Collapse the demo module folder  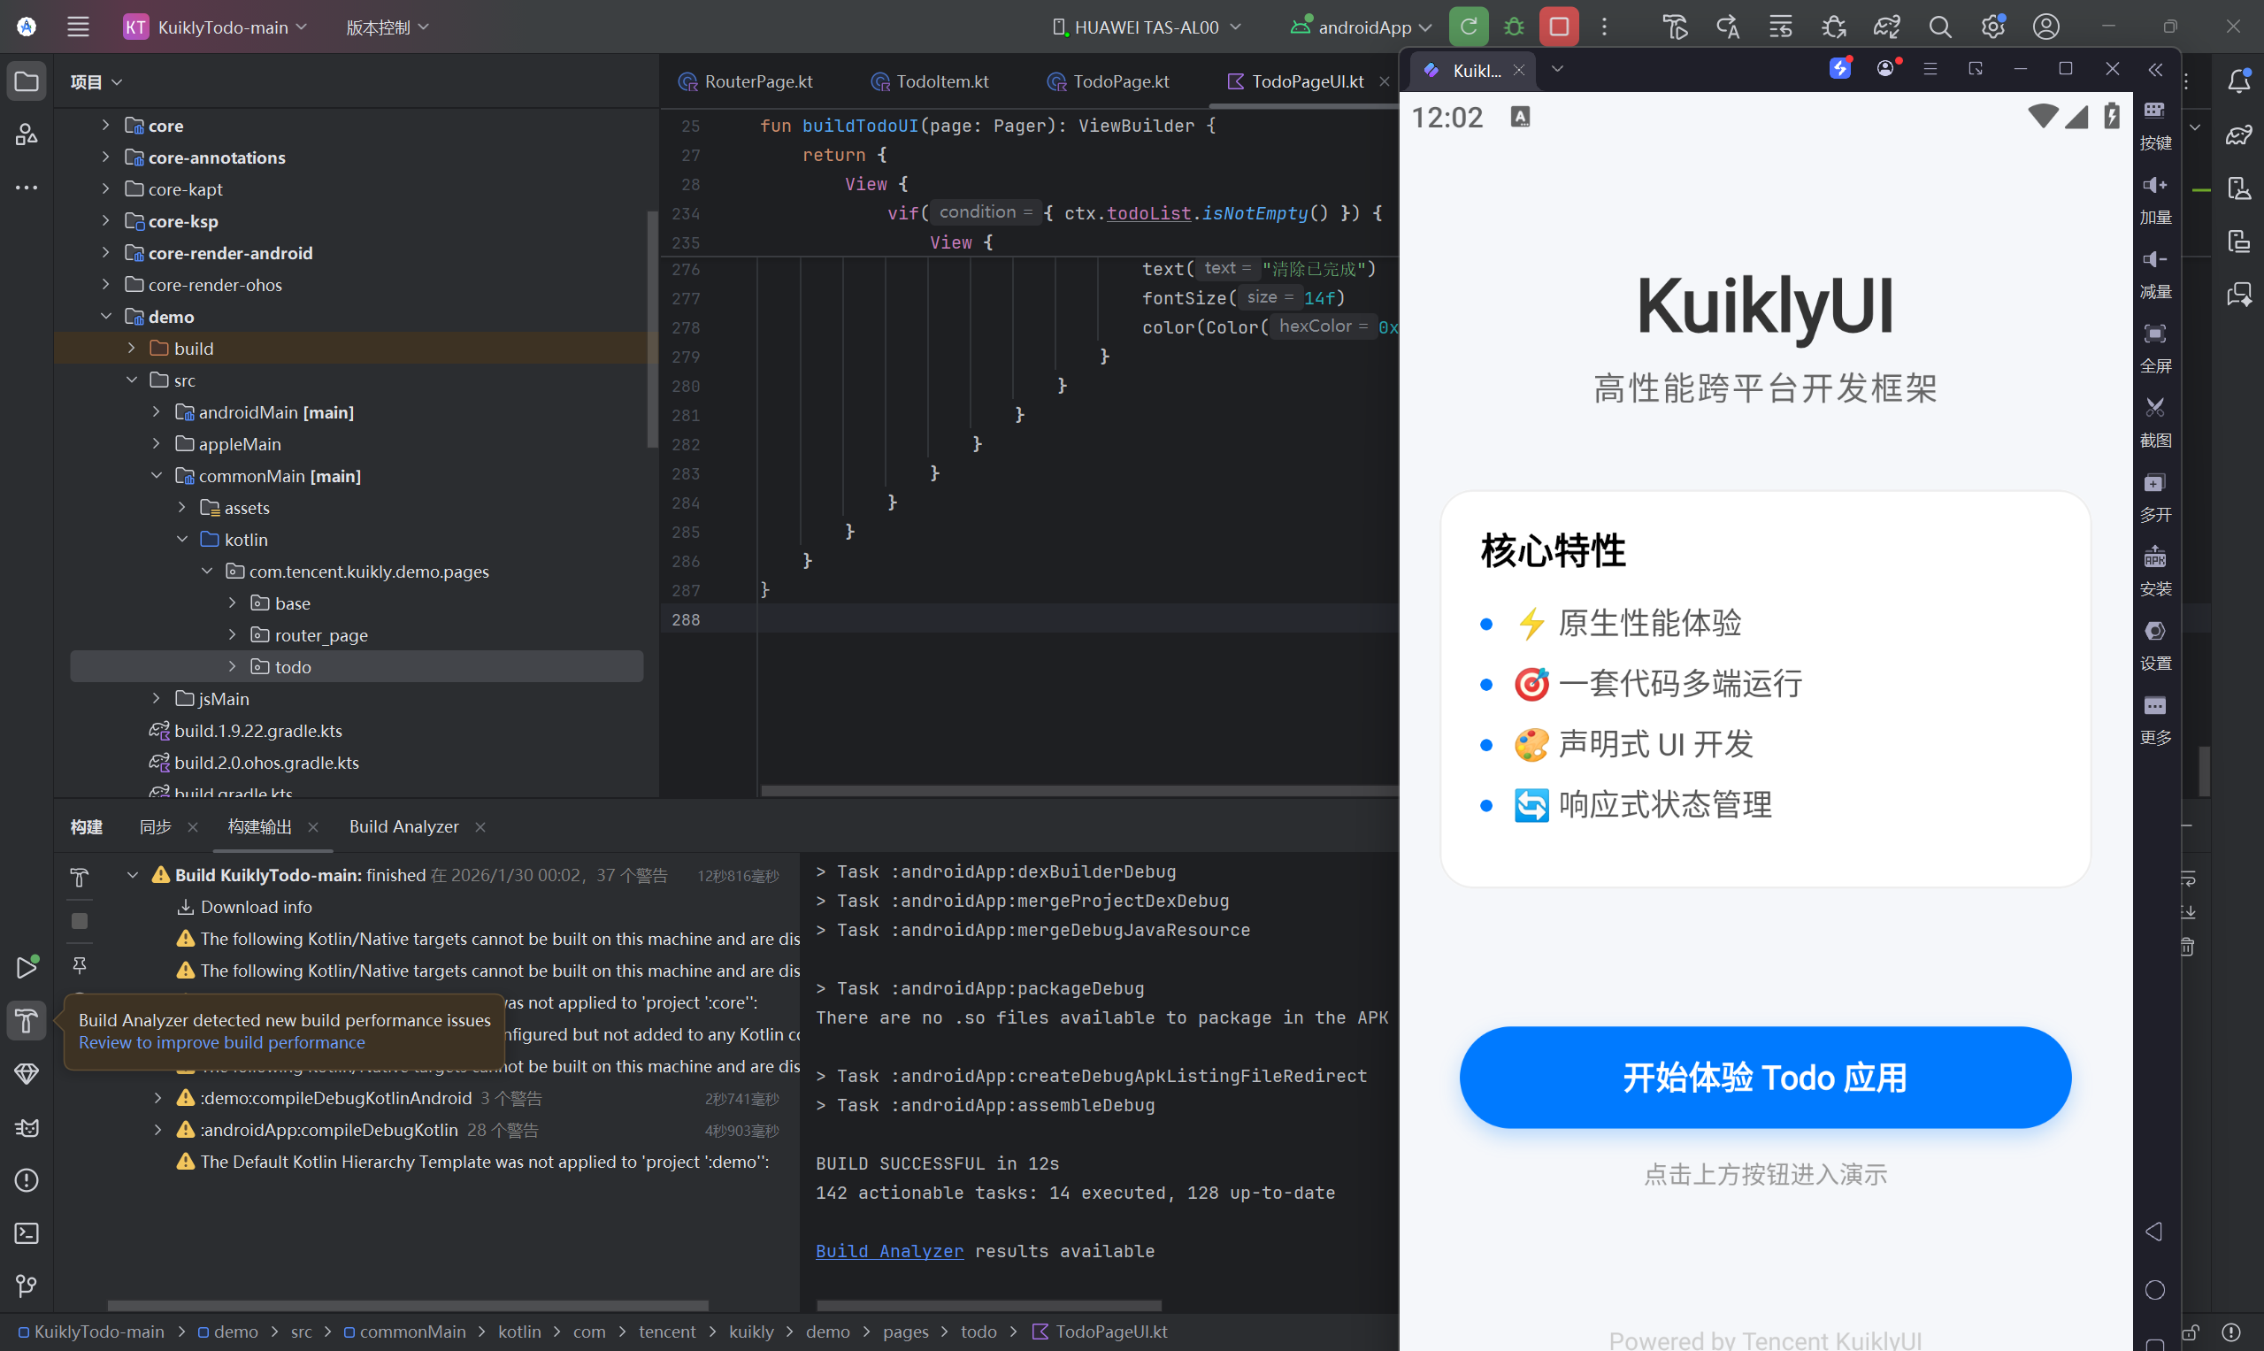click(x=105, y=317)
